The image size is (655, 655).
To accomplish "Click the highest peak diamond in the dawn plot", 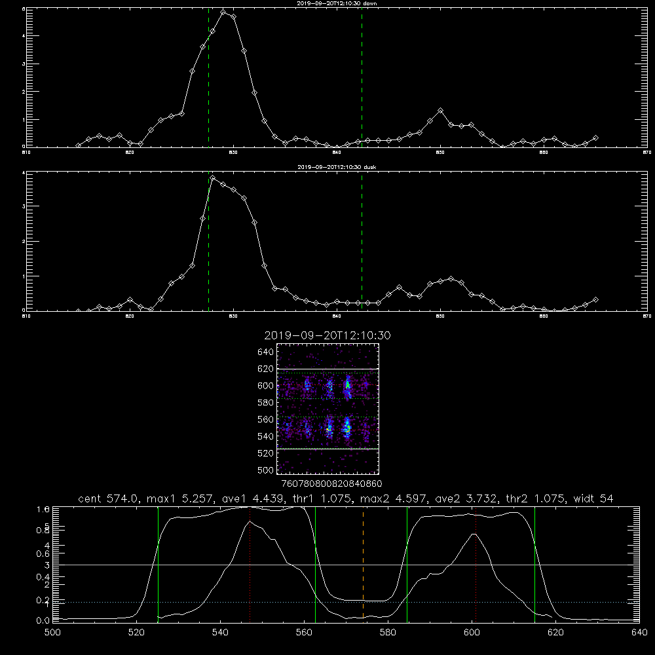I will [223, 12].
